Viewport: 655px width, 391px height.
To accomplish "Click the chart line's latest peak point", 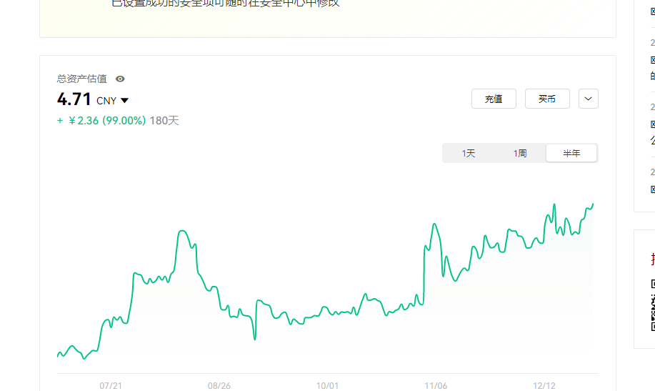I will point(593,204).
